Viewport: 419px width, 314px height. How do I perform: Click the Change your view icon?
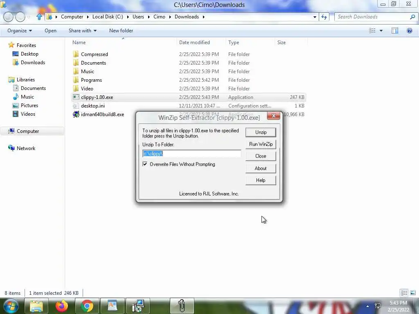(x=372, y=31)
